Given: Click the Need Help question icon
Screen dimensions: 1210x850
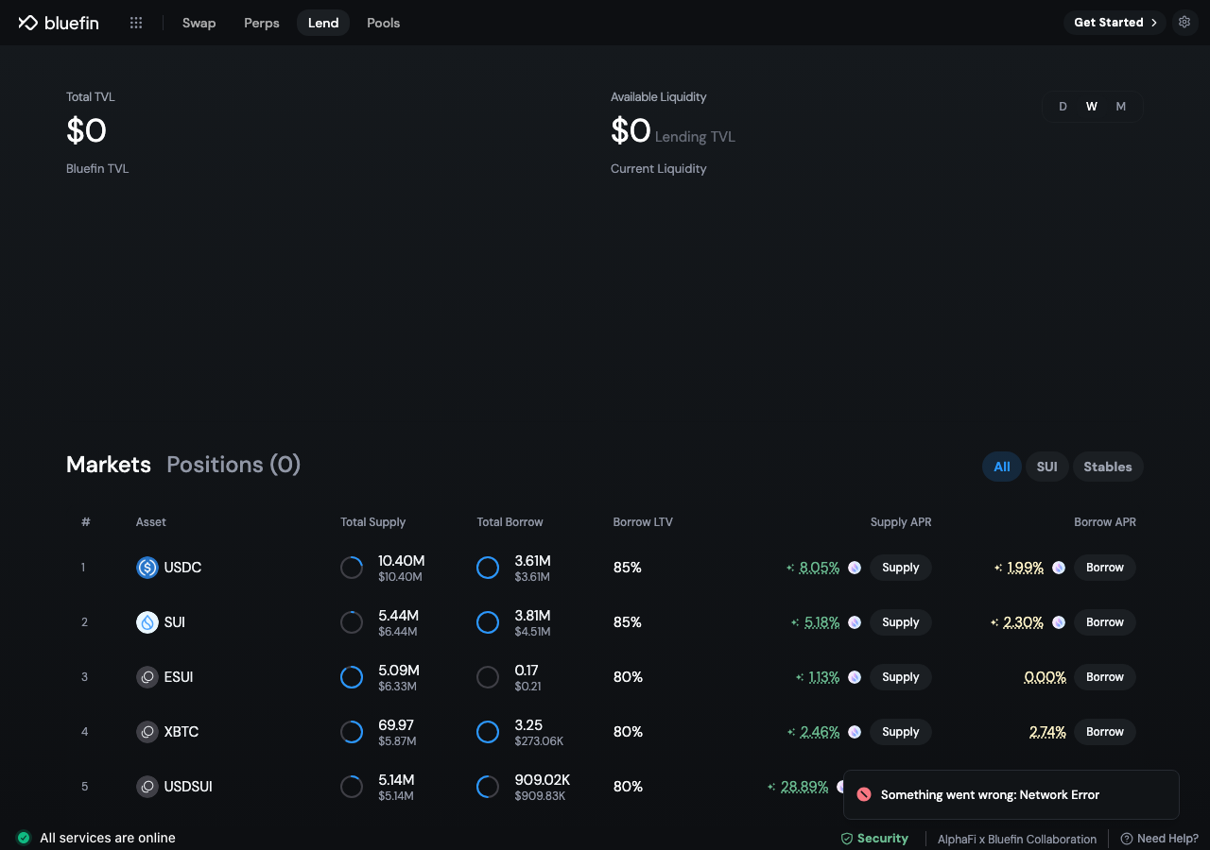Looking at the screenshot, I should 1127,839.
